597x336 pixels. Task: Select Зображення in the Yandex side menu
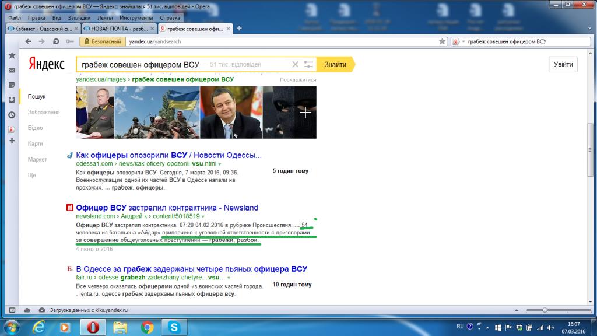coord(44,113)
